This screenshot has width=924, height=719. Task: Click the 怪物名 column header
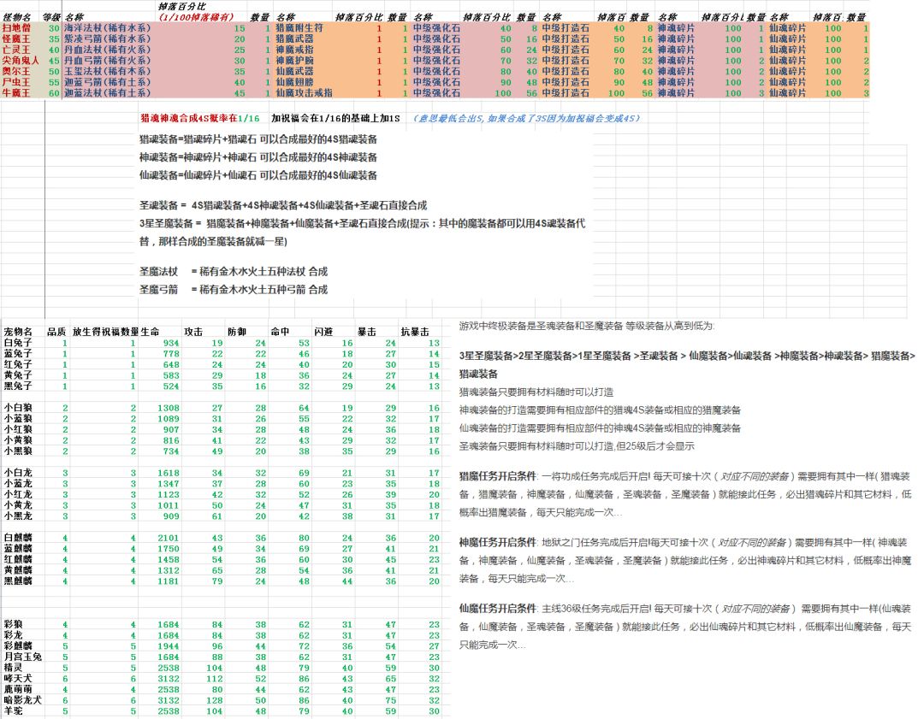pos(16,18)
